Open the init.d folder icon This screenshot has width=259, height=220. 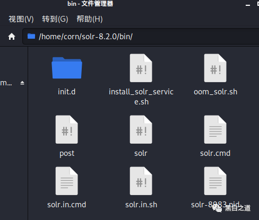click(67, 68)
